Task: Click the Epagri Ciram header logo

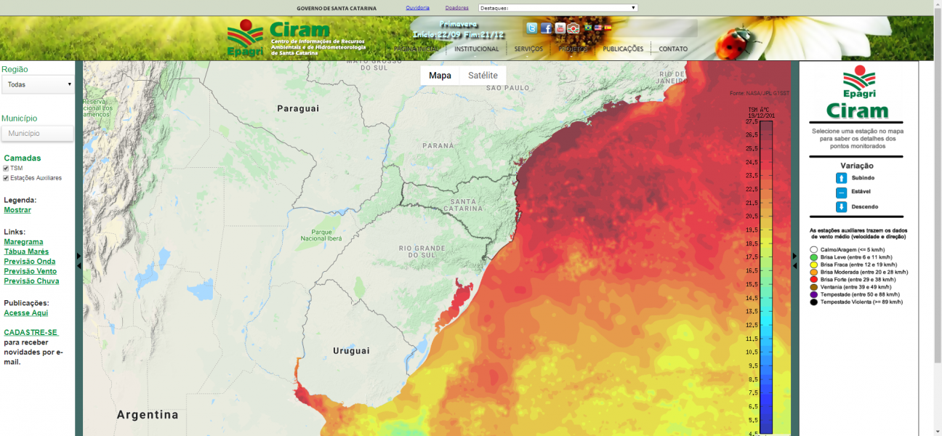Action: (296, 39)
